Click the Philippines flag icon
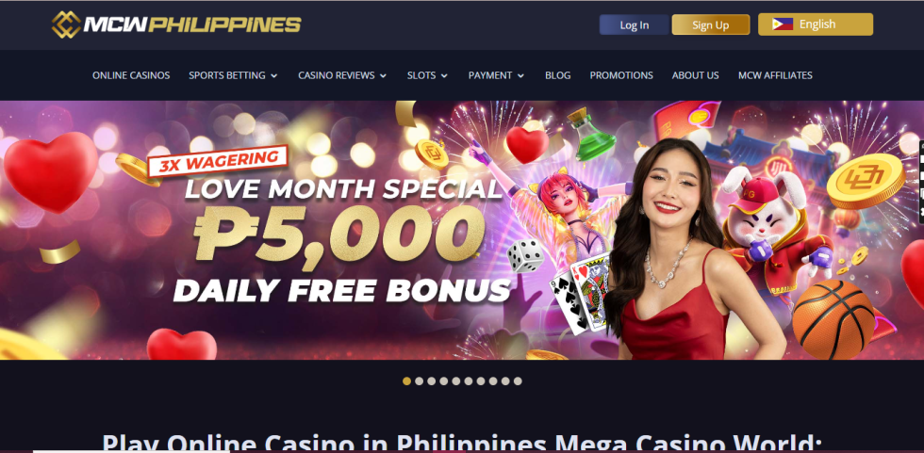924x453 pixels. tap(783, 24)
